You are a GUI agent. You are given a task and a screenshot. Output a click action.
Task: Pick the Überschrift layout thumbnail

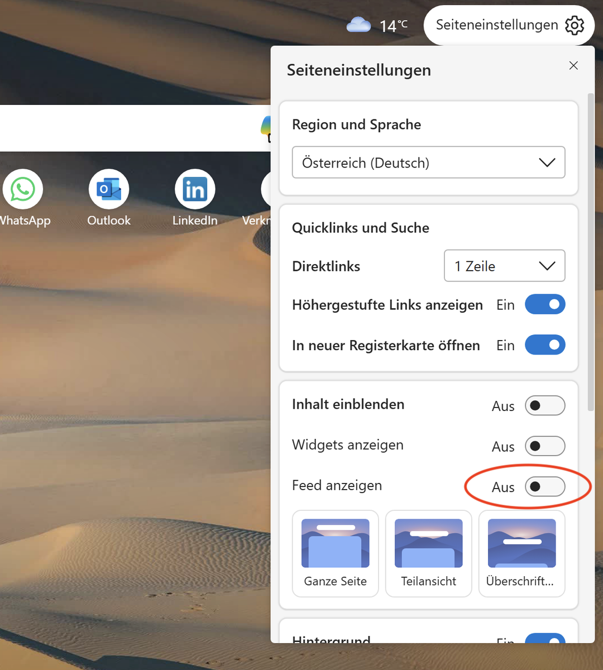click(521, 553)
